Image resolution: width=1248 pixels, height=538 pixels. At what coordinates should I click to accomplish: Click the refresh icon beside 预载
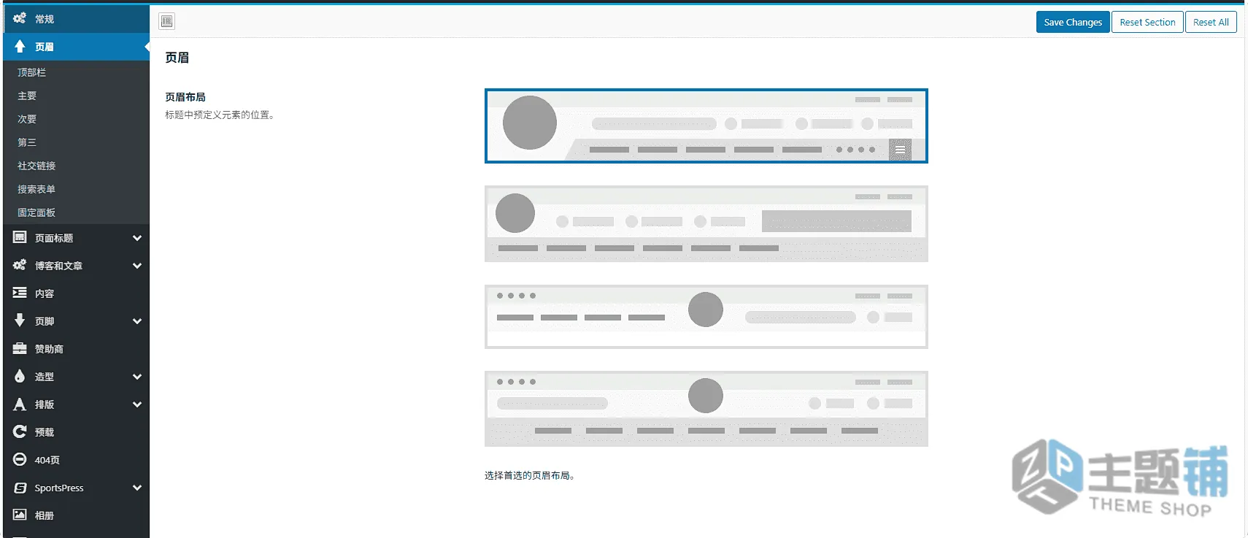pyautogui.click(x=20, y=431)
